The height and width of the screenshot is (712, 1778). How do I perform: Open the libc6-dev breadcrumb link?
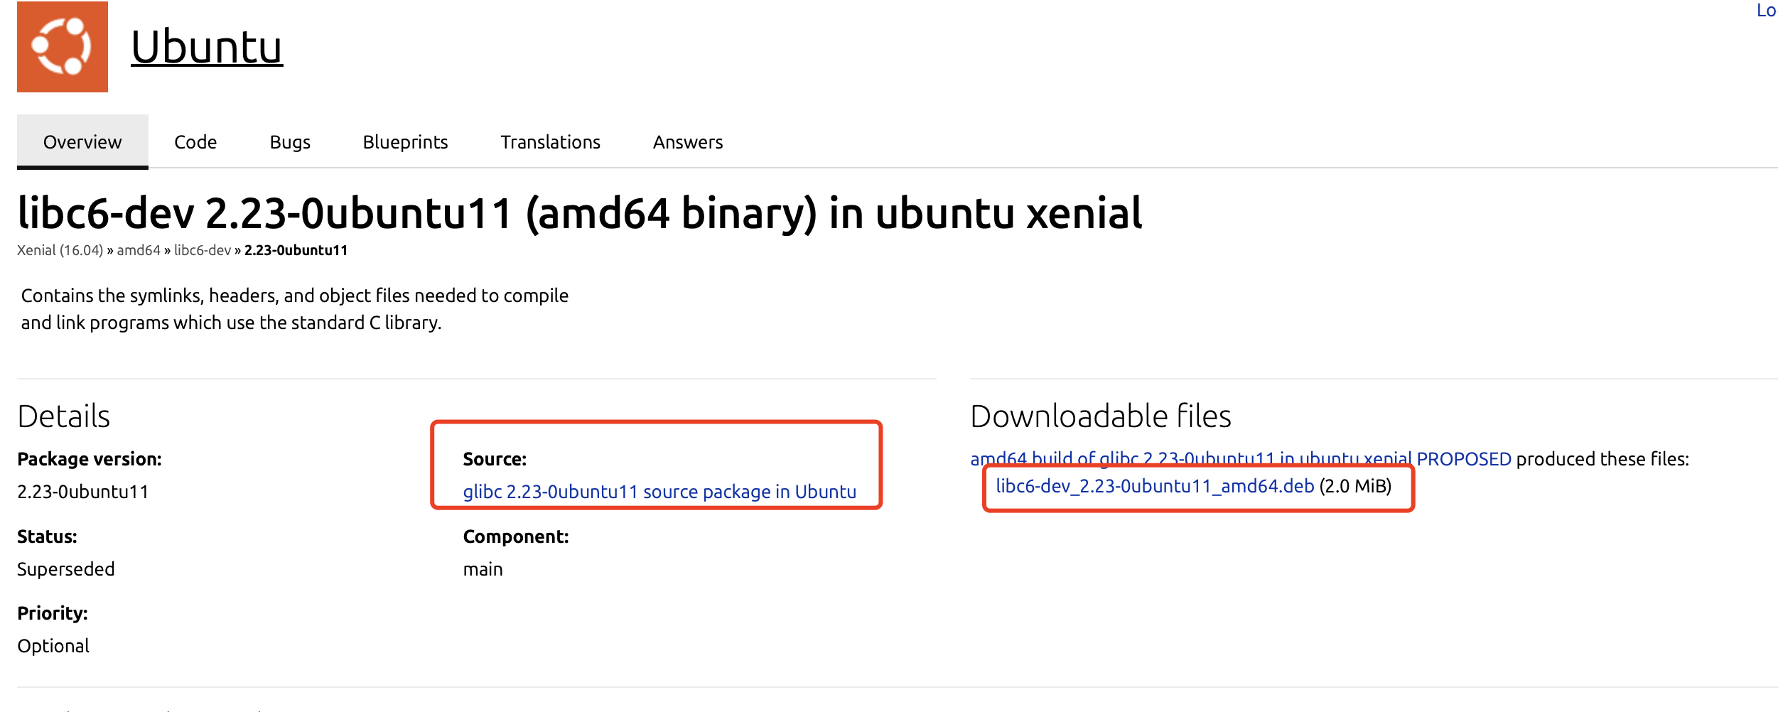pyautogui.click(x=203, y=250)
